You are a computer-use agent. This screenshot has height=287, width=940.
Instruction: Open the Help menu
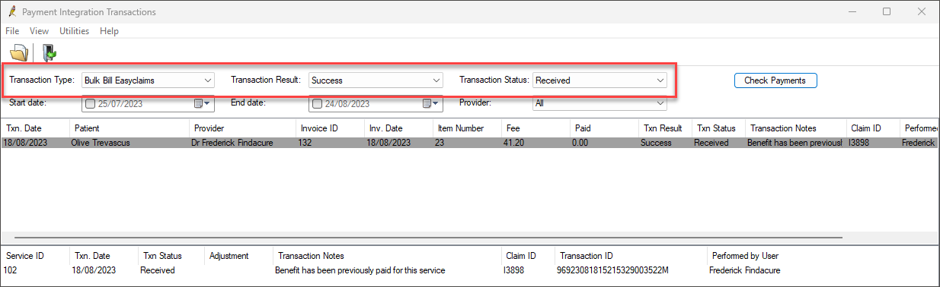109,31
